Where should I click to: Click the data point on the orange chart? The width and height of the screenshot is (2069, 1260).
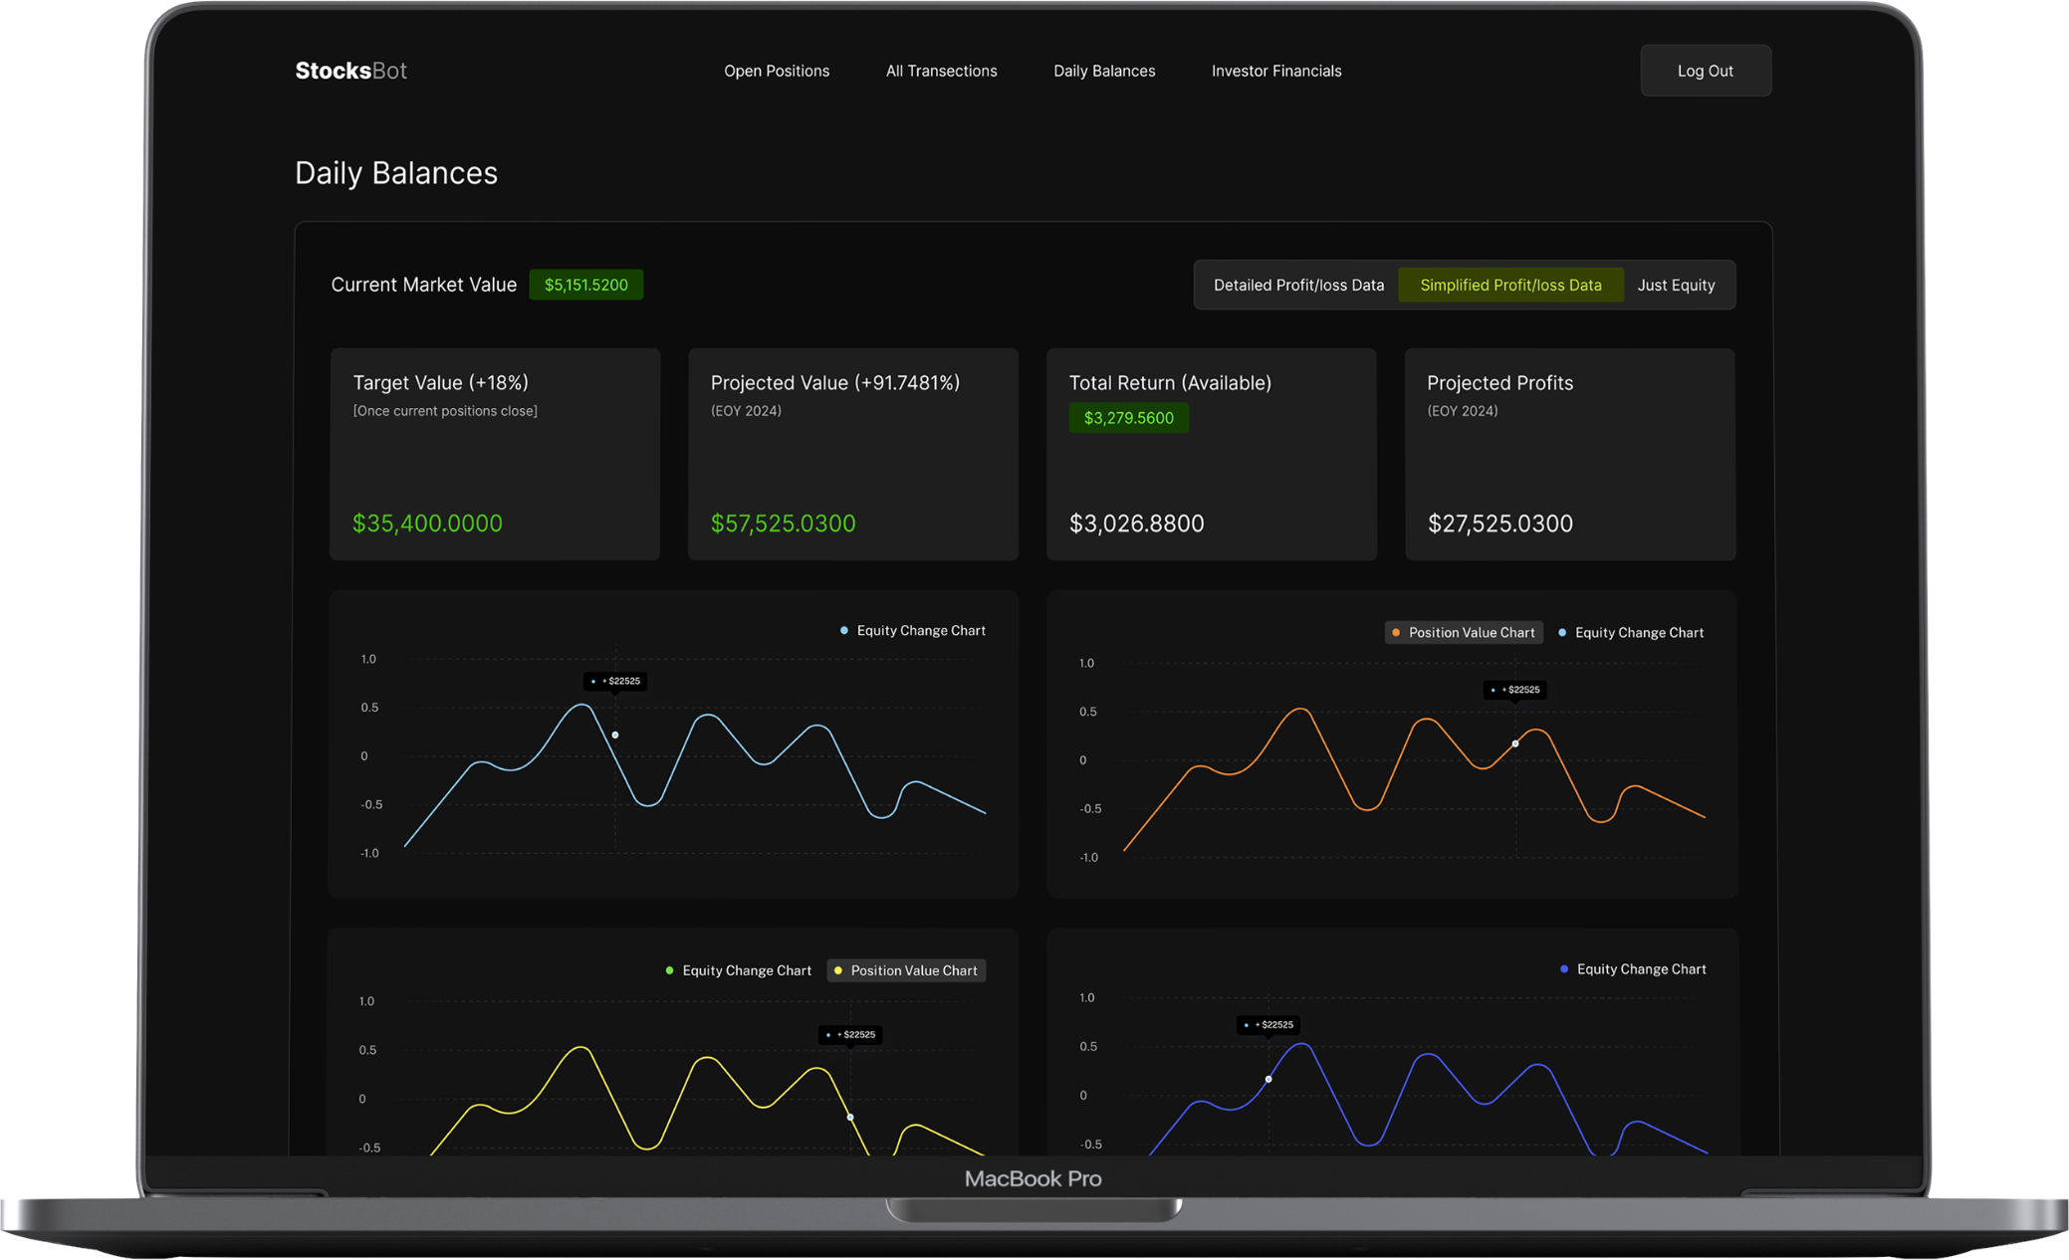(1515, 743)
